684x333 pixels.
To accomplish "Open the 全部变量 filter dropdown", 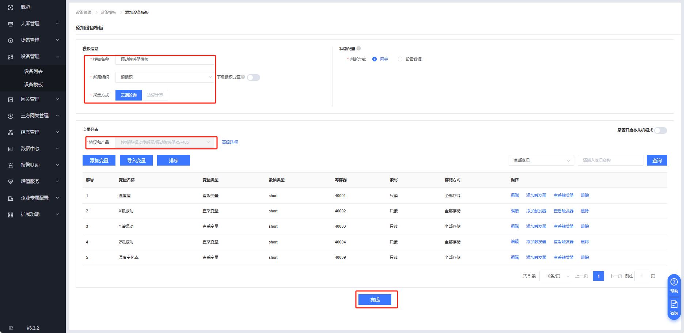I will tap(541, 160).
